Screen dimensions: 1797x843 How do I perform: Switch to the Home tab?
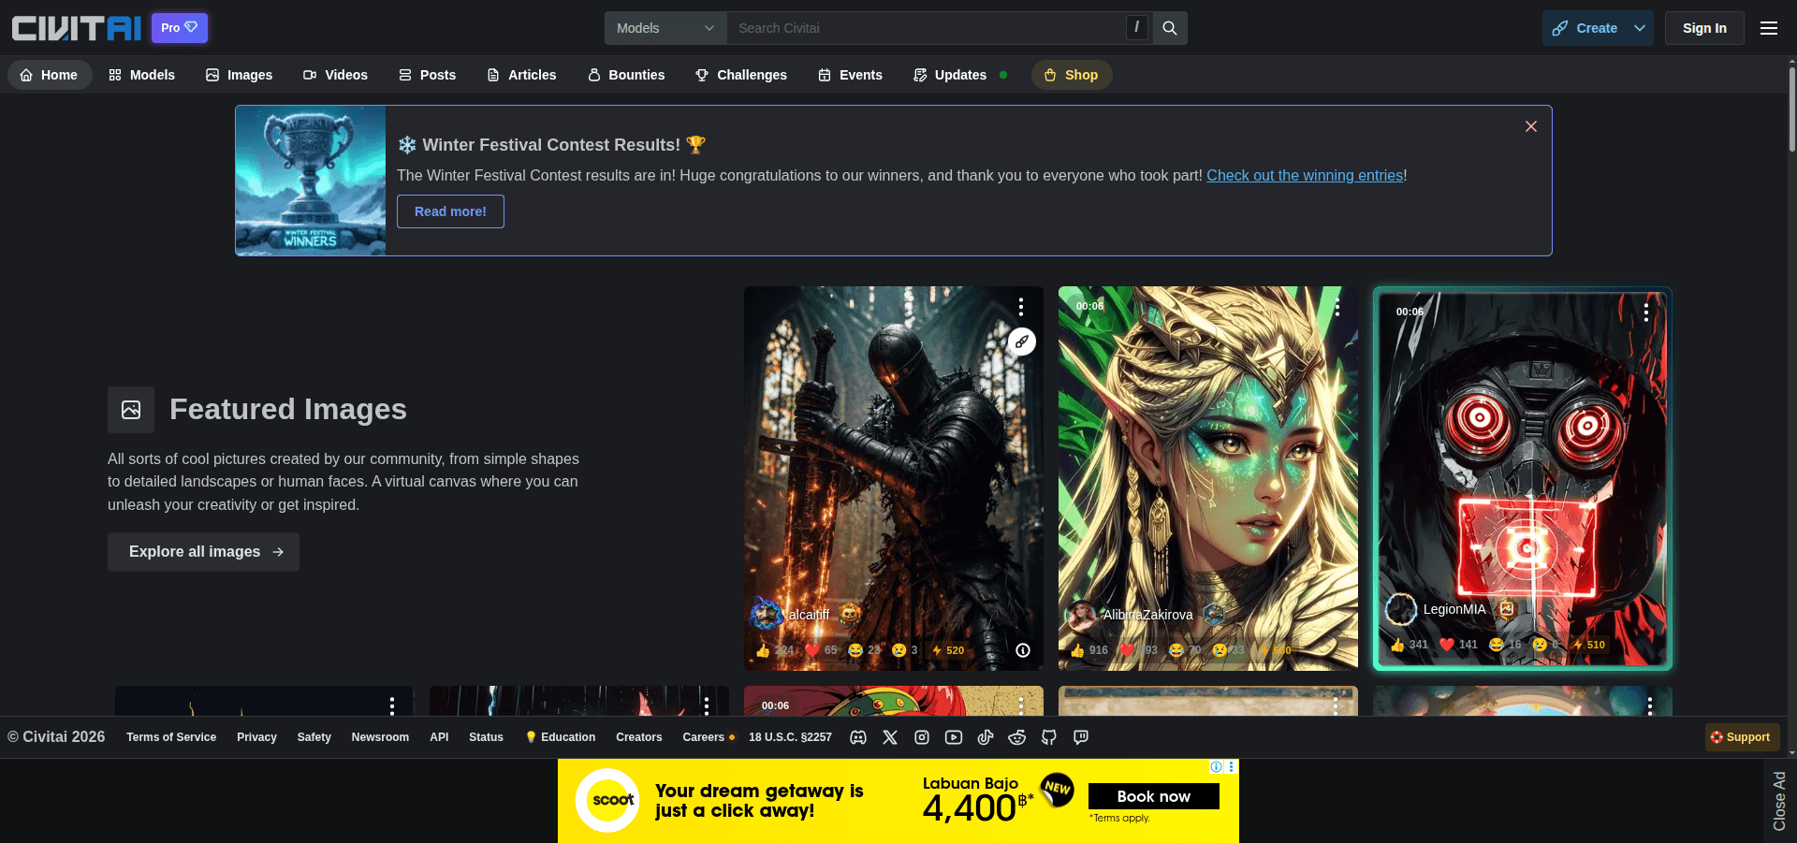click(49, 75)
